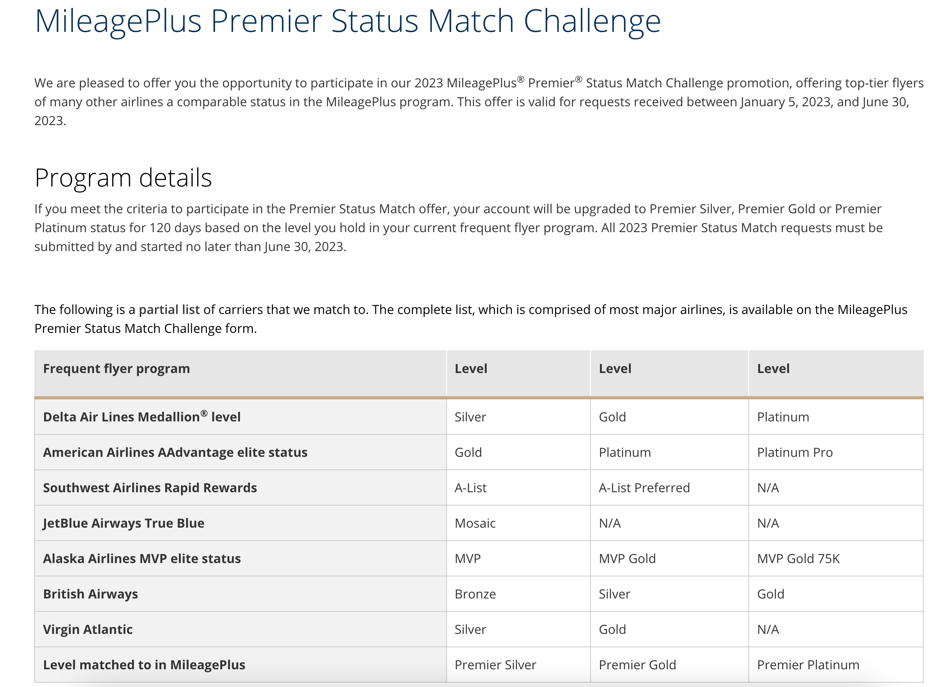Select the Premier Platinum cell

point(808,665)
